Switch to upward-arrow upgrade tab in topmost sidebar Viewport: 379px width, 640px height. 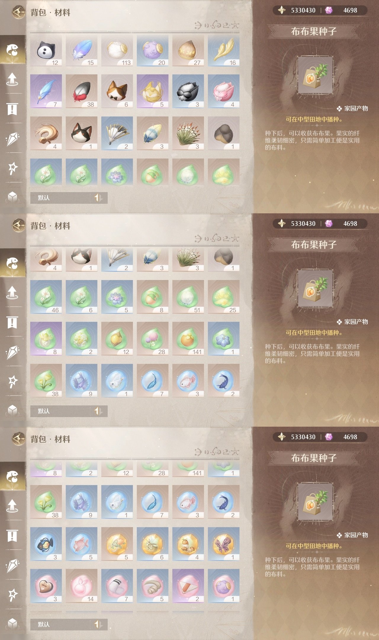tap(12, 79)
